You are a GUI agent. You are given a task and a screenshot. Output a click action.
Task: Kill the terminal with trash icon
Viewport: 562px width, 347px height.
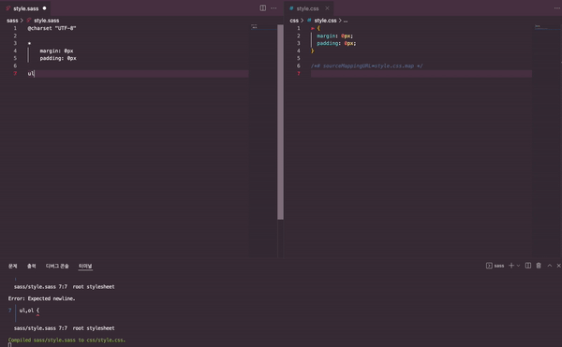click(539, 266)
